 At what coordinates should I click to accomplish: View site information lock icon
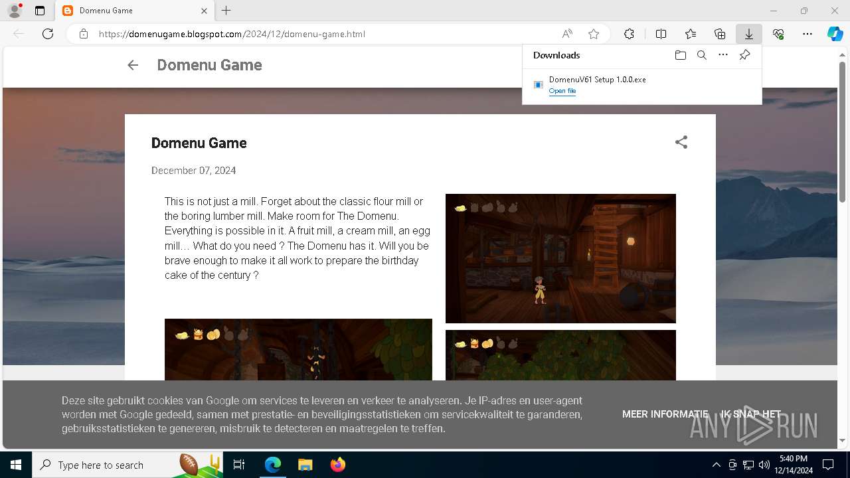84,34
